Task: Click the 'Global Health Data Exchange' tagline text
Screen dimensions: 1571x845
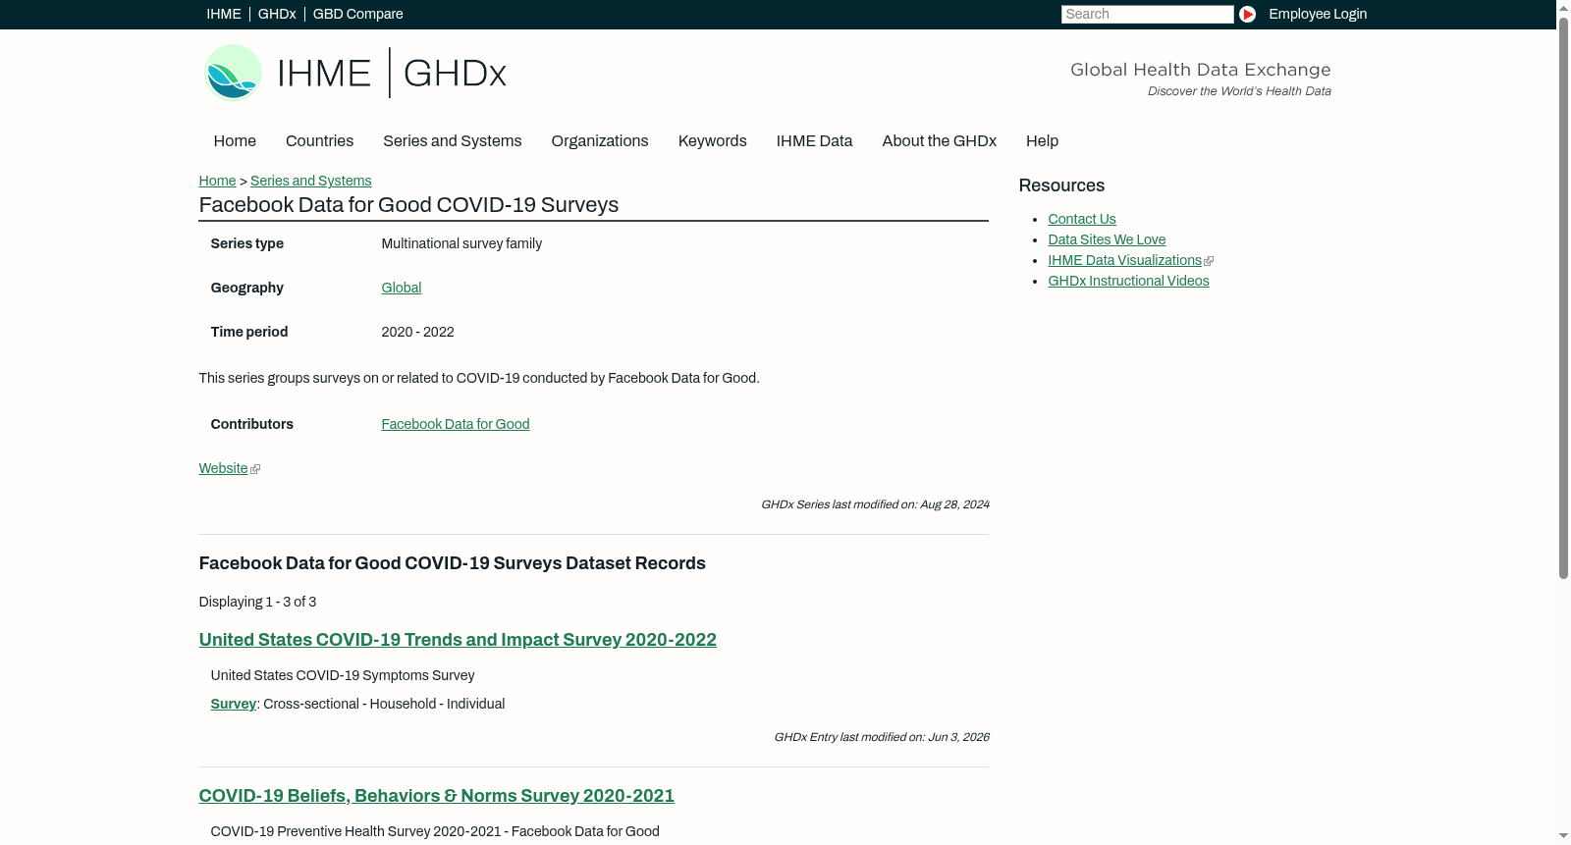Action: click(1200, 70)
